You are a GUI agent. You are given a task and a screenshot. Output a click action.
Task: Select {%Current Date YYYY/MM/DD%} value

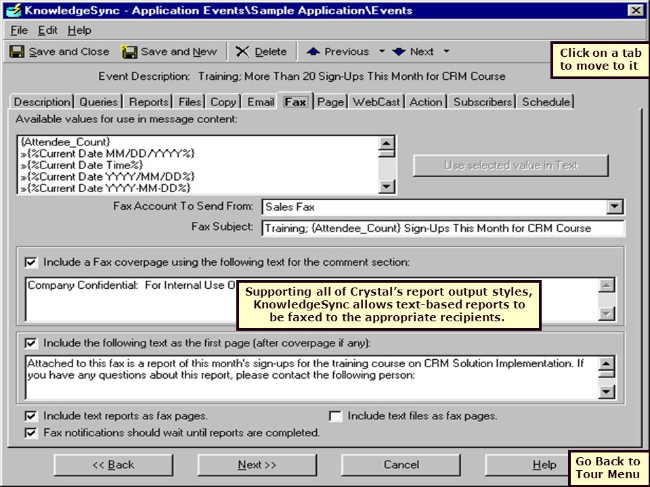click(x=108, y=177)
